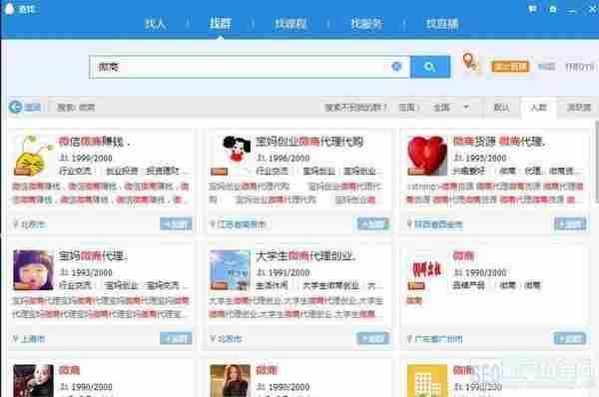This screenshot has height=397, width=599.
Task: Open the settings gear icon in the title bar
Action: pyautogui.click(x=553, y=9)
